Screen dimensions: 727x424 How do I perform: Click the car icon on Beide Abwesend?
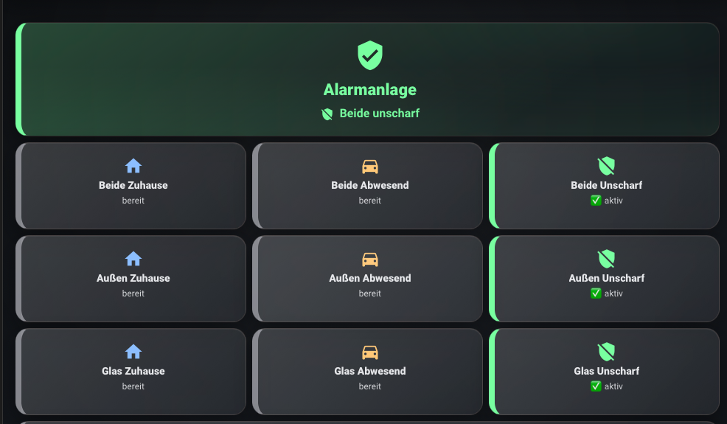370,166
